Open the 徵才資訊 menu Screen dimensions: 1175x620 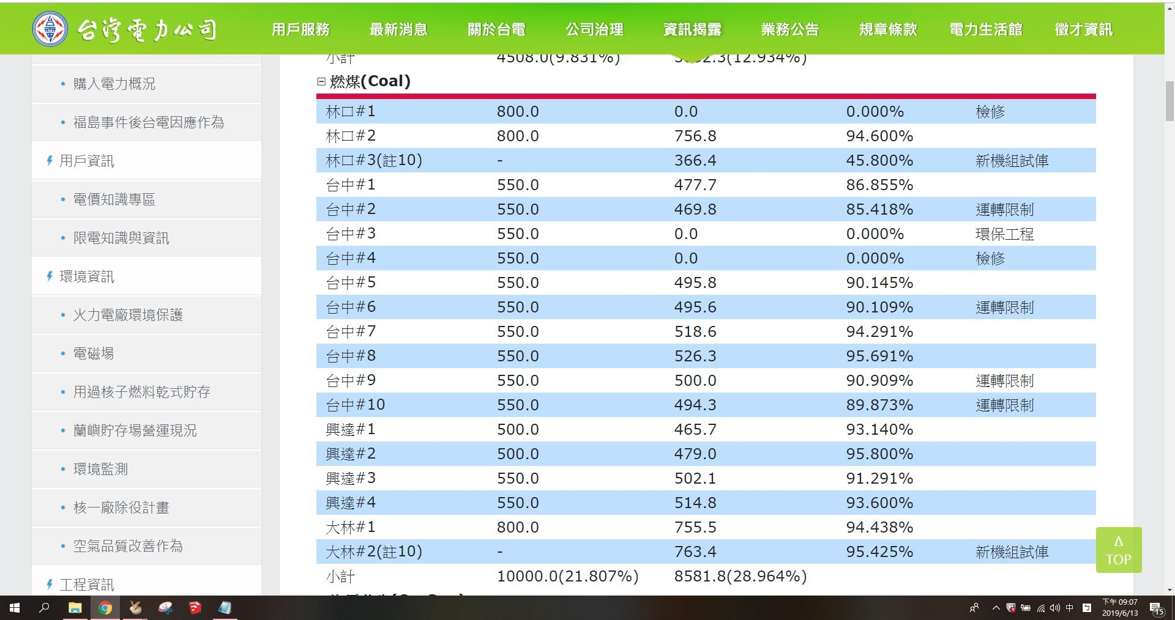click(x=1084, y=29)
